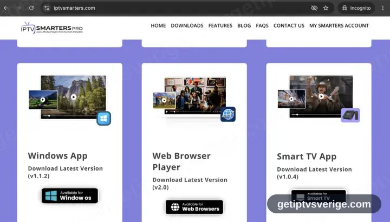Click the Smart TV App video progress bar
The width and height of the screenshot is (390, 222).
point(317,115)
